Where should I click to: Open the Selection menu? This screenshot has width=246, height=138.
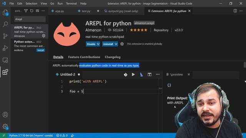pyautogui.click(x=32, y=3)
